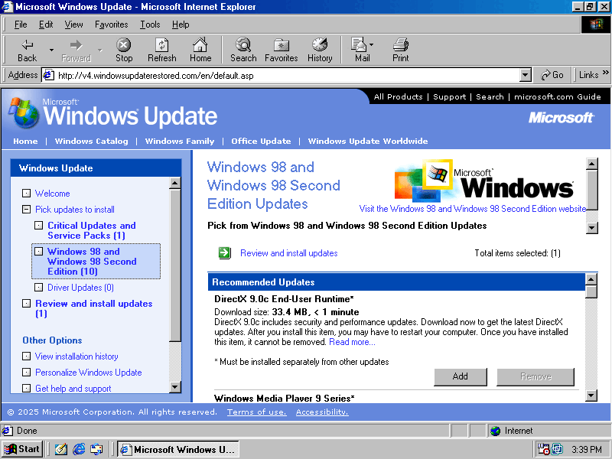Viewport: 612px width, 459px height.
Task: Open the Windows Start menu
Action: [x=22, y=449]
